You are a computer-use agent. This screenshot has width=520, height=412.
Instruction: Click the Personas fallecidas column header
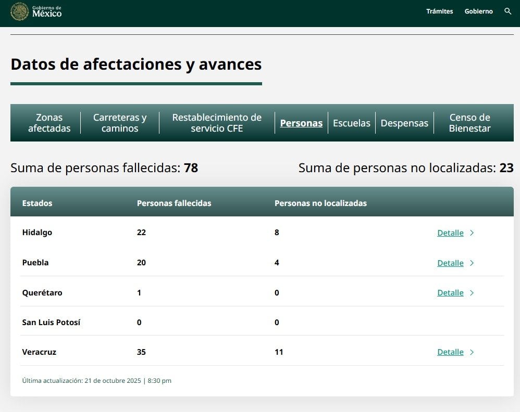[174, 203]
